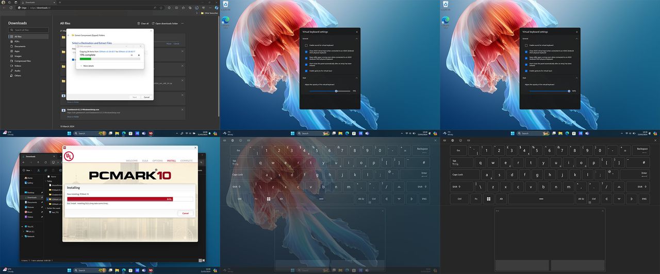The image size is (660, 274).
Task: Pause the 19% complete file copy
Action: tap(132, 55)
